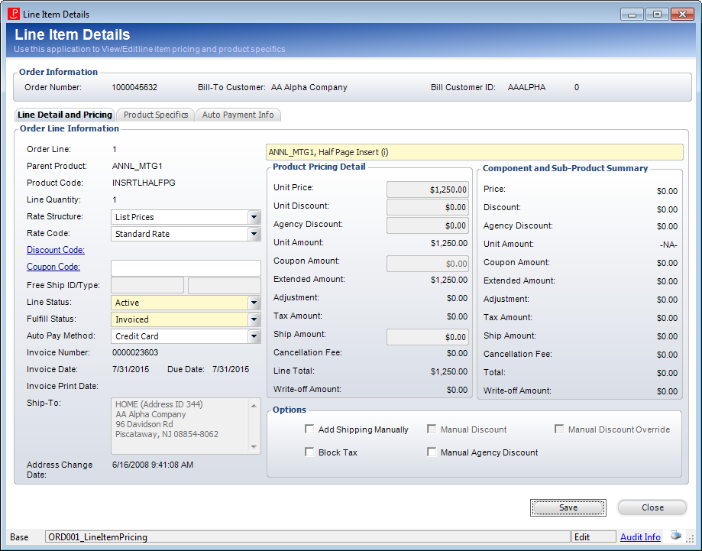Click the Close button
This screenshot has height=551, width=702.
click(652, 507)
